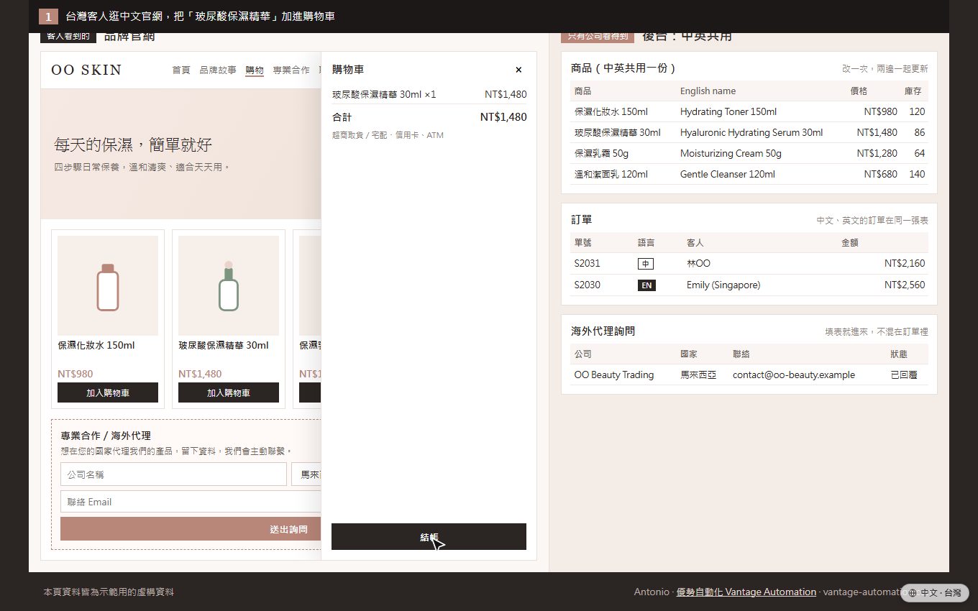Click the EN language badge on S2030
The height and width of the screenshot is (611, 978).
646,285
